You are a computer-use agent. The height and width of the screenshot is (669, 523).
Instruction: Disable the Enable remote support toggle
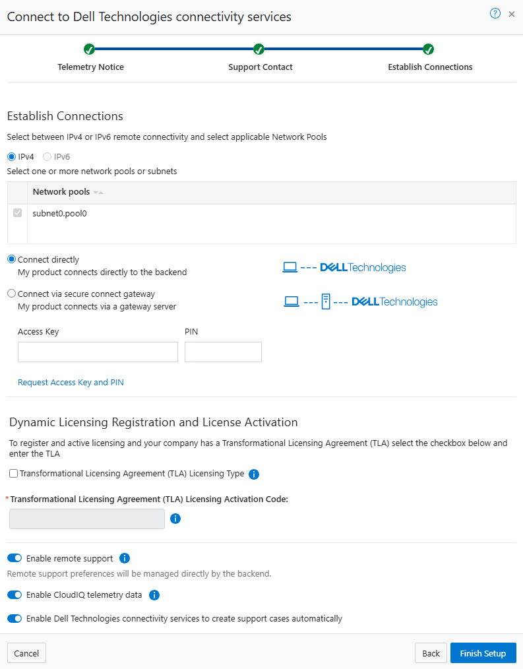[x=15, y=558]
